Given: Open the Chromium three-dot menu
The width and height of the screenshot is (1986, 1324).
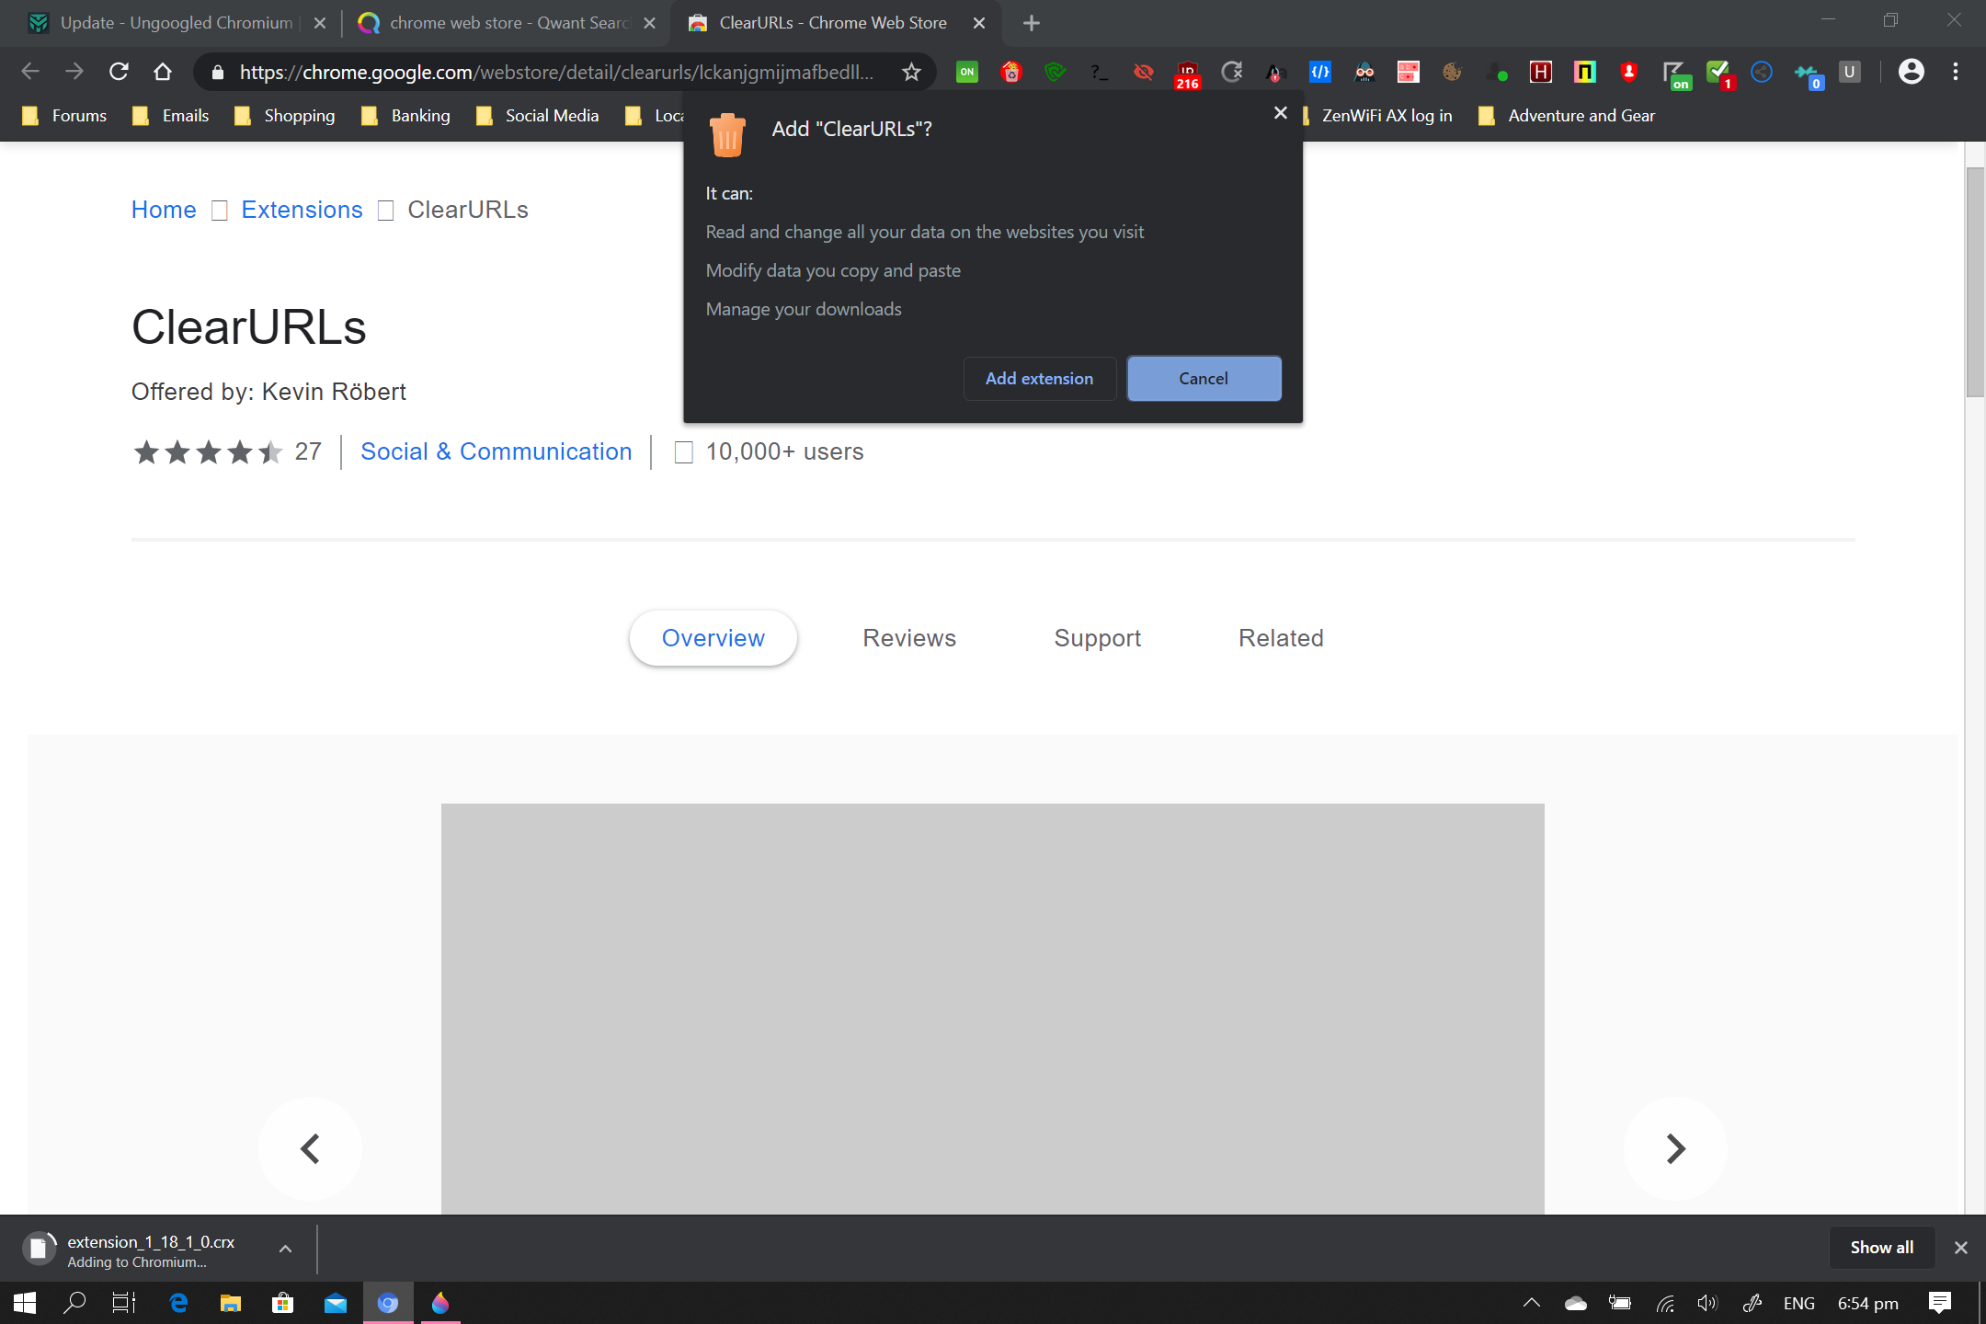Looking at the screenshot, I should tap(1956, 72).
